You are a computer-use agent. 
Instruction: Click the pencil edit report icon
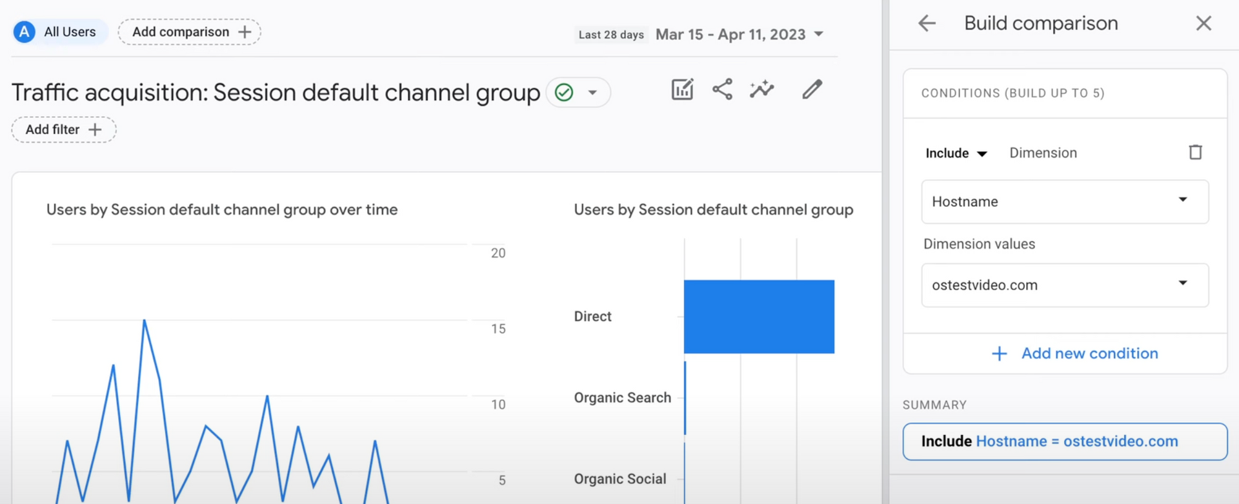tap(812, 90)
